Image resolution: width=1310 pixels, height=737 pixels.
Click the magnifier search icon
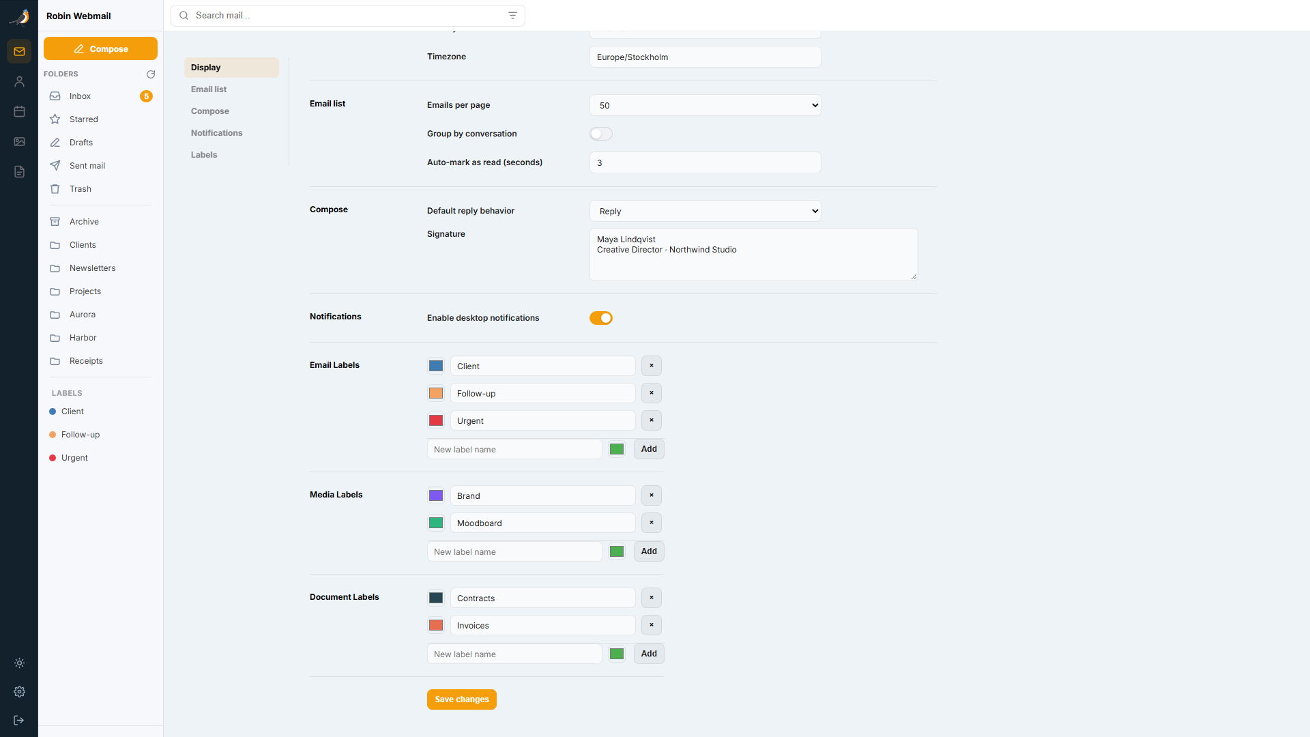(x=184, y=16)
